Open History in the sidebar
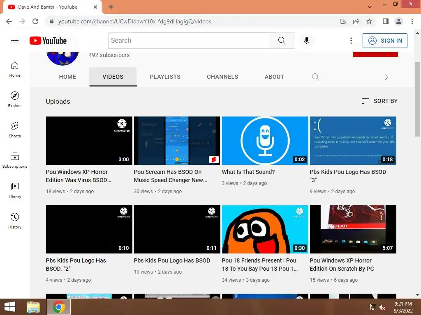Viewport: 421px width, 315px height. (x=15, y=220)
